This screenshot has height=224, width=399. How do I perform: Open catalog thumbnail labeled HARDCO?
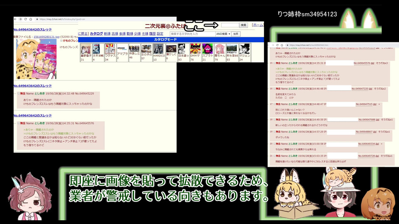(158, 49)
